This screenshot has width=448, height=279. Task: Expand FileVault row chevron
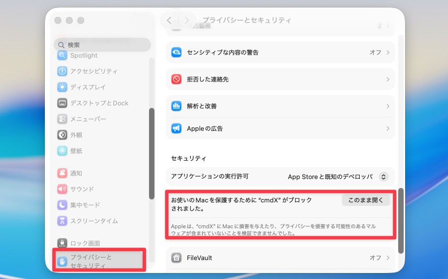point(388,258)
